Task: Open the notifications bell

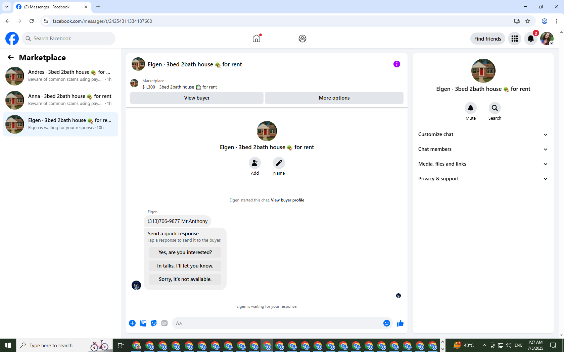Action: pyautogui.click(x=531, y=39)
